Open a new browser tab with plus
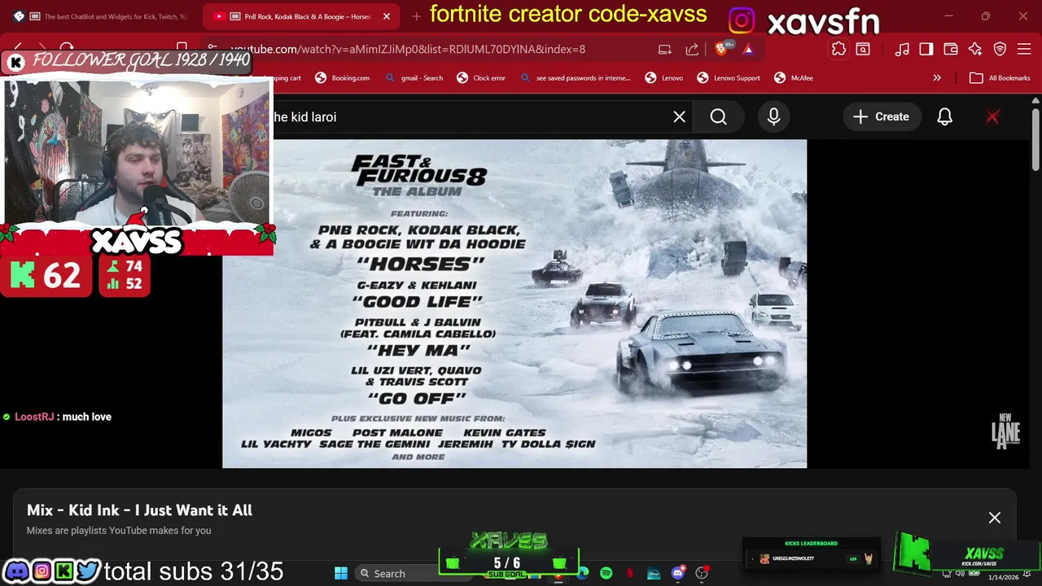The image size is (1042, 586). click(416, 16)
